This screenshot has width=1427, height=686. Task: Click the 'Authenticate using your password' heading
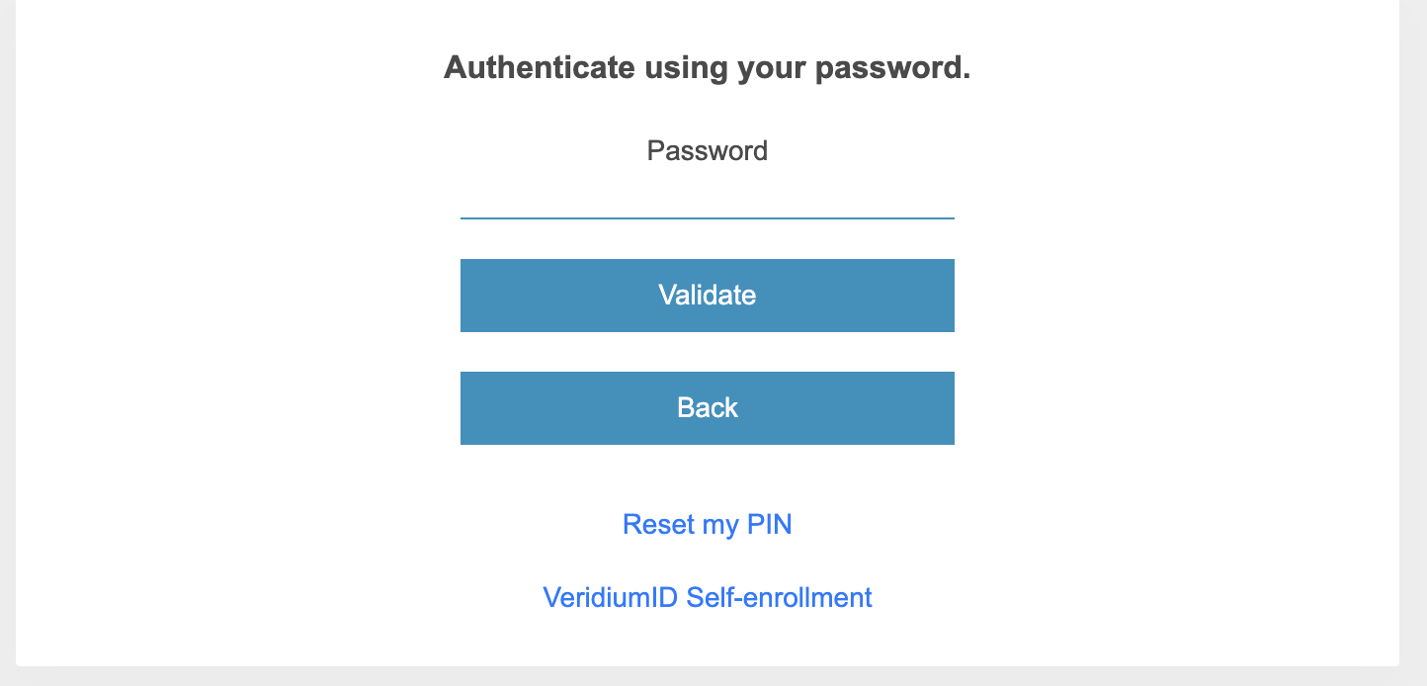coord(707,68)
